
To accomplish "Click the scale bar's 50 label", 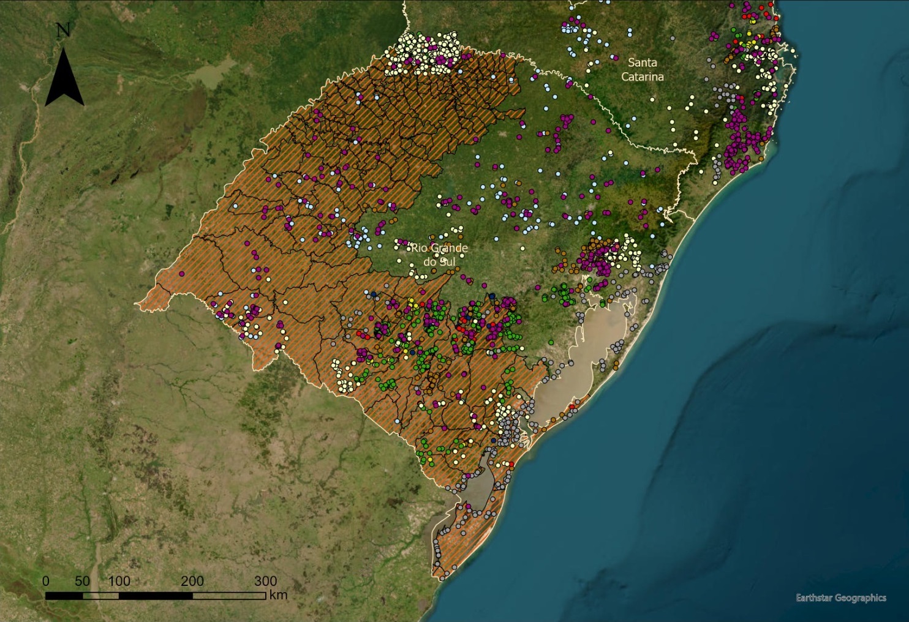I will pyautogui.click(x=82, y=581).
